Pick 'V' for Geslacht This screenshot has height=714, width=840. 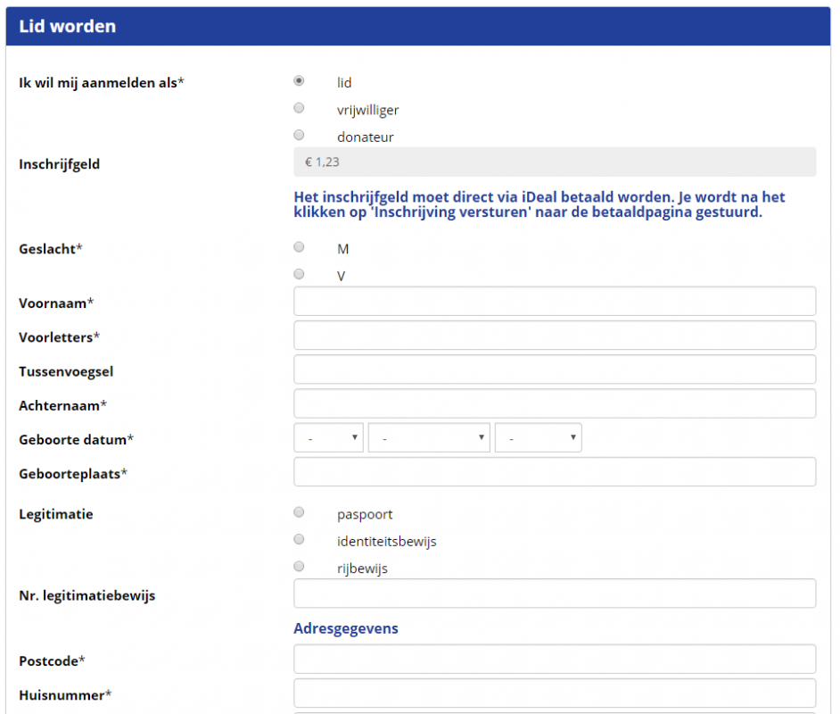click(299, 274)
